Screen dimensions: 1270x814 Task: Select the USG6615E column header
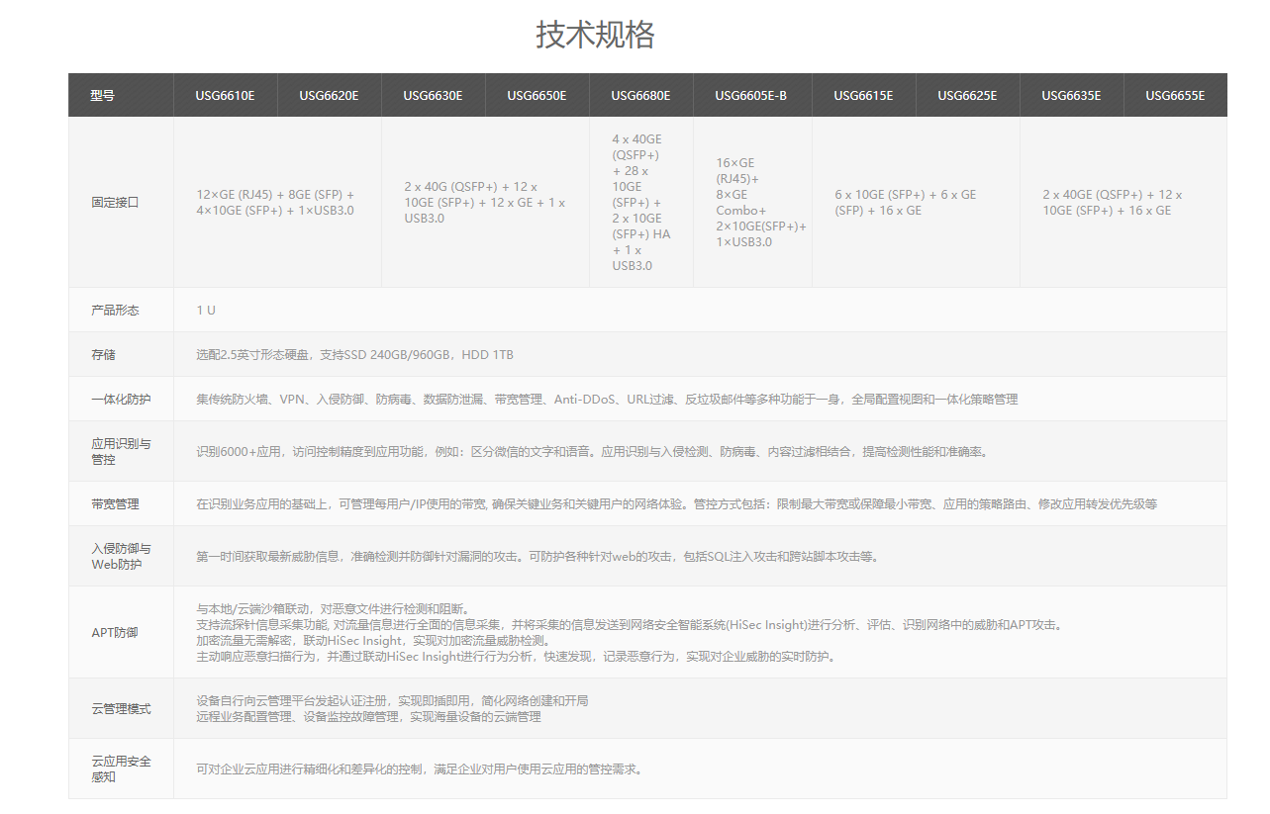[x=863, y=96]
